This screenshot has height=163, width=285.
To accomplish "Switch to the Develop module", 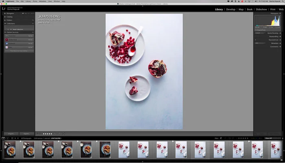I will pos(231,9).
